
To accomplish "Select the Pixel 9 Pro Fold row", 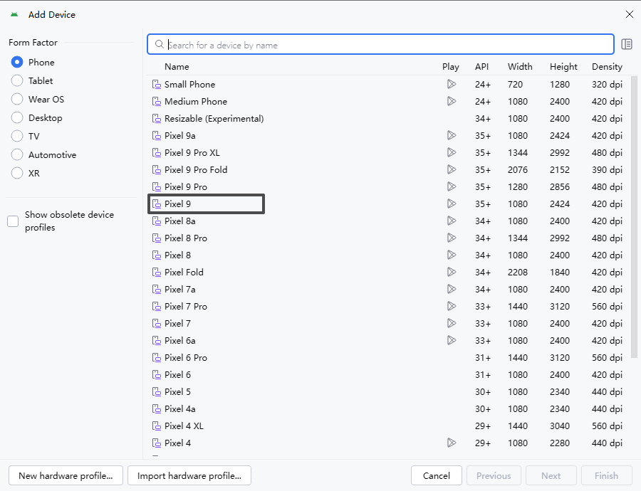I will (x=389, y=169).
